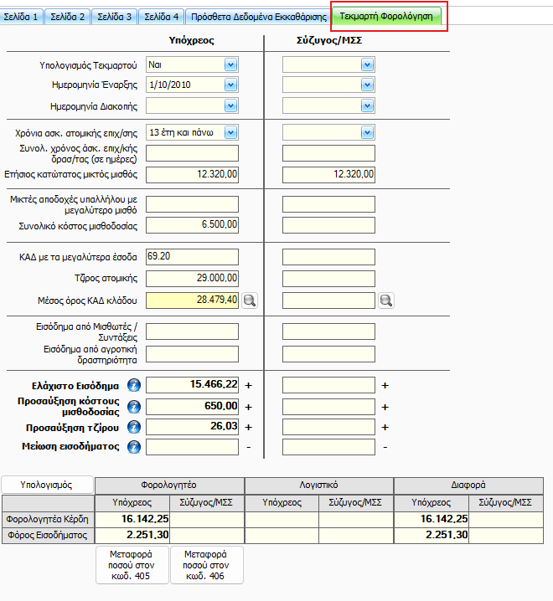Viewport: 553px width, 601px height.
Task: Select Σελίδα 3 tab
Action: (x=113, y=16)
